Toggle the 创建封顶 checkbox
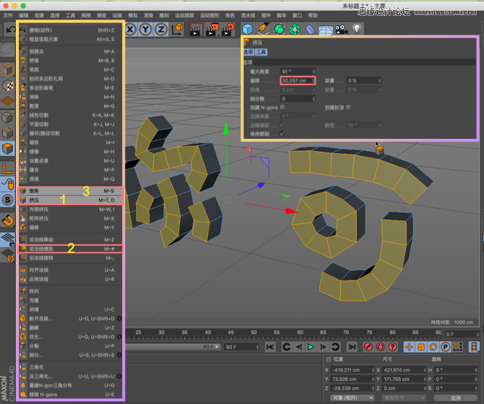Screen dimensions: 484x404 pyautogui.click(x=348, y=107)
